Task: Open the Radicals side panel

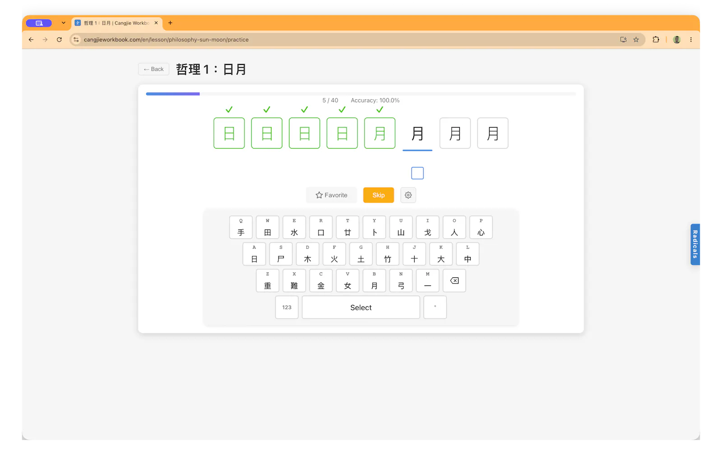Action: pos(695,244)
